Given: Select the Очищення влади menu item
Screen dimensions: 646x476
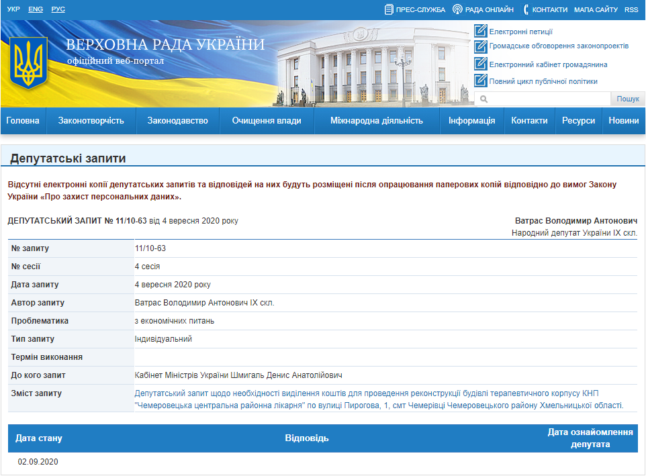Looking at the screenshot, I should pyautogui.click(x=267, y=121).
